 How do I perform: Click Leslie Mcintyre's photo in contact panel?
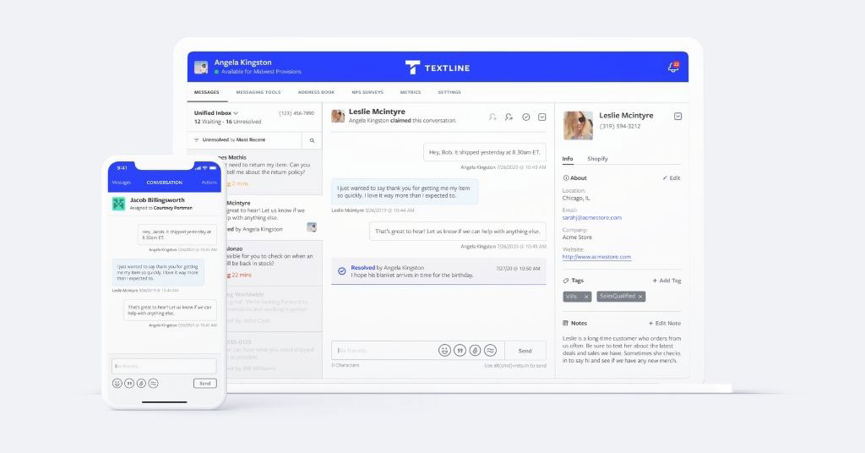[578, 125]
